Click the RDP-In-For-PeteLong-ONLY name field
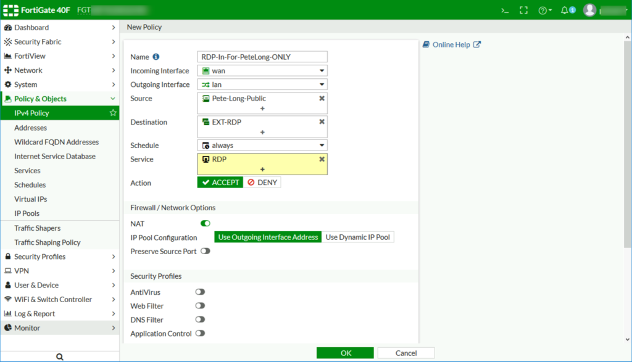 [262, 56]
